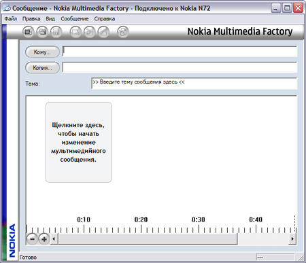
Task: Maximize the Nokia Multimedia Factory window
Action: tap(287, 8)
